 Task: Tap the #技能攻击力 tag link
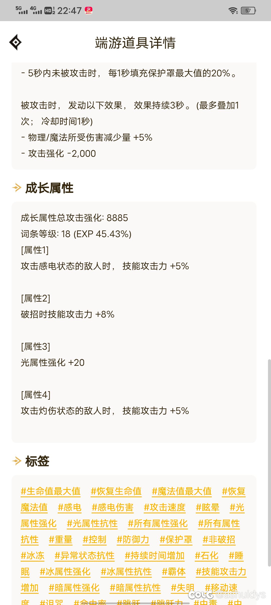tap(221, 571)
